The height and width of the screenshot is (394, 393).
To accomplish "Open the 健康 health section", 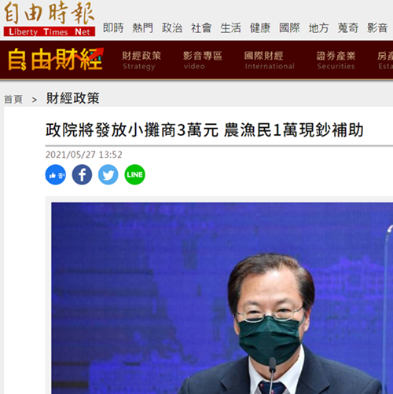I will click(x=260, y=28).
